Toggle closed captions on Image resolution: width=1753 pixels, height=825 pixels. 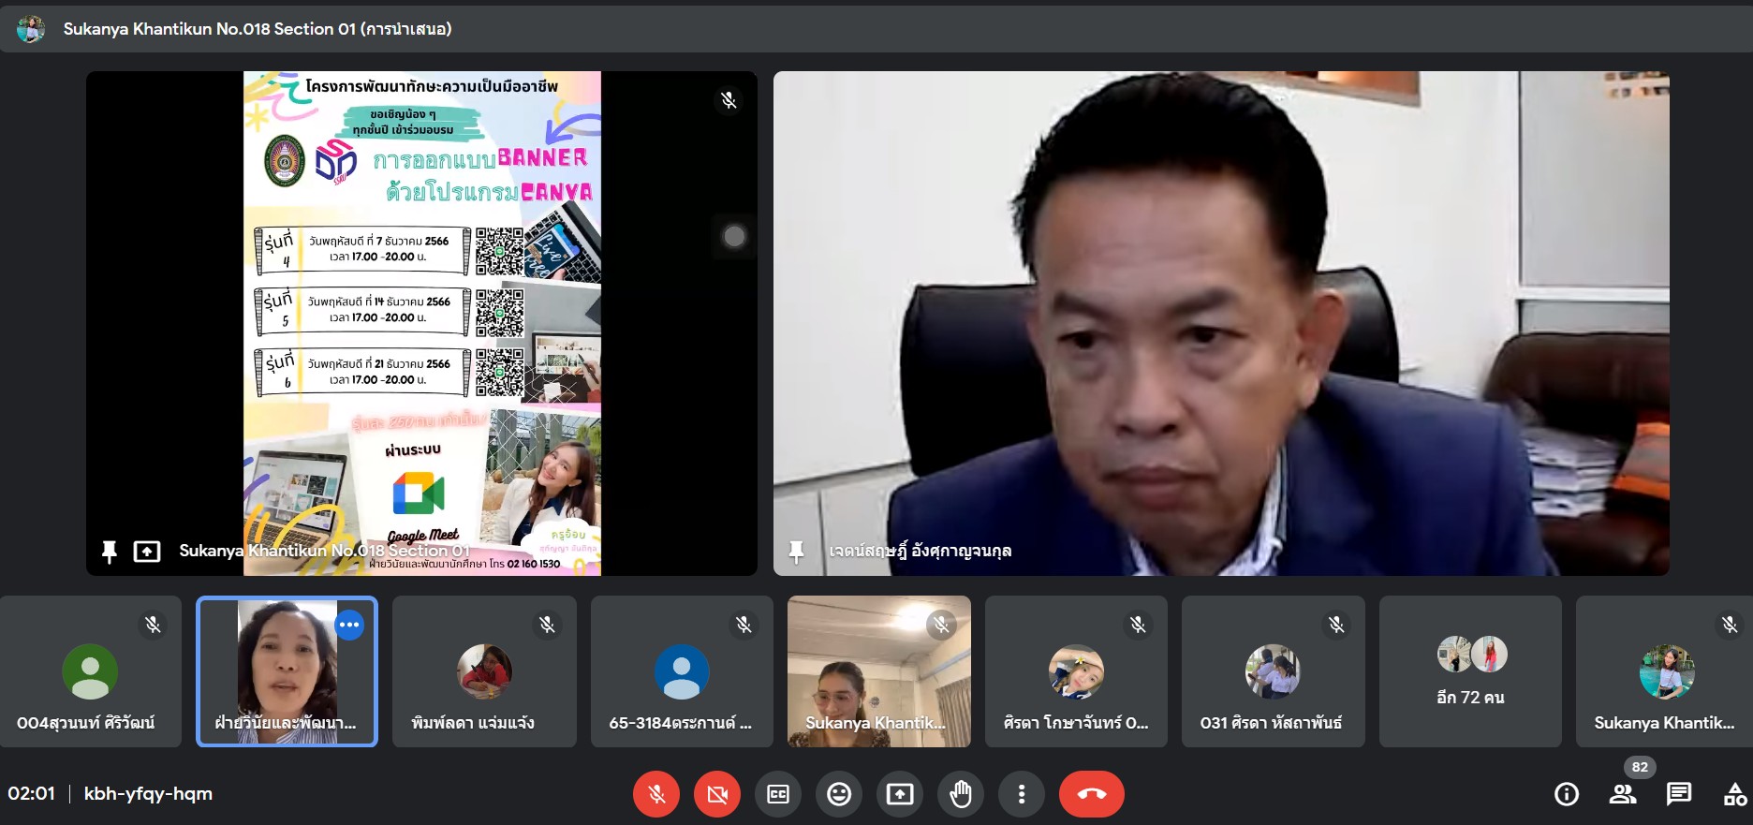778,794
